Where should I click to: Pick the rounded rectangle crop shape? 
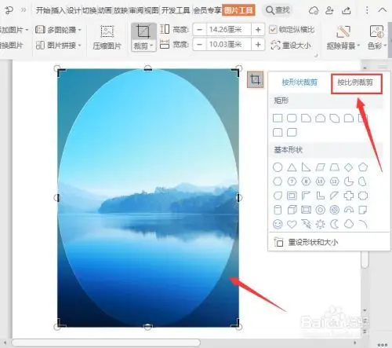(292, 118)
